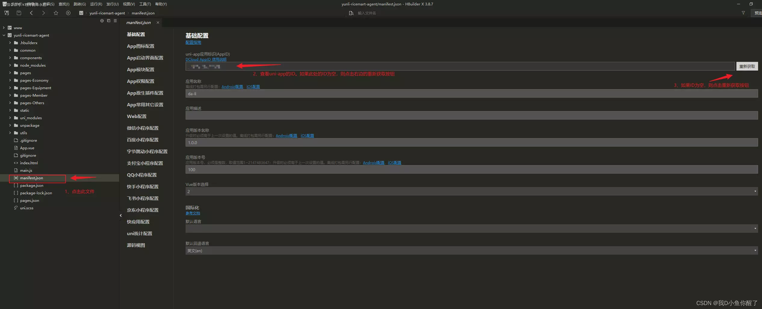The image size is (762, 309).
Task: Go forward with the right arrow icon
Action: click(44, 13)
